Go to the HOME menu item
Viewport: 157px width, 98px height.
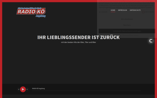[113, 10]
